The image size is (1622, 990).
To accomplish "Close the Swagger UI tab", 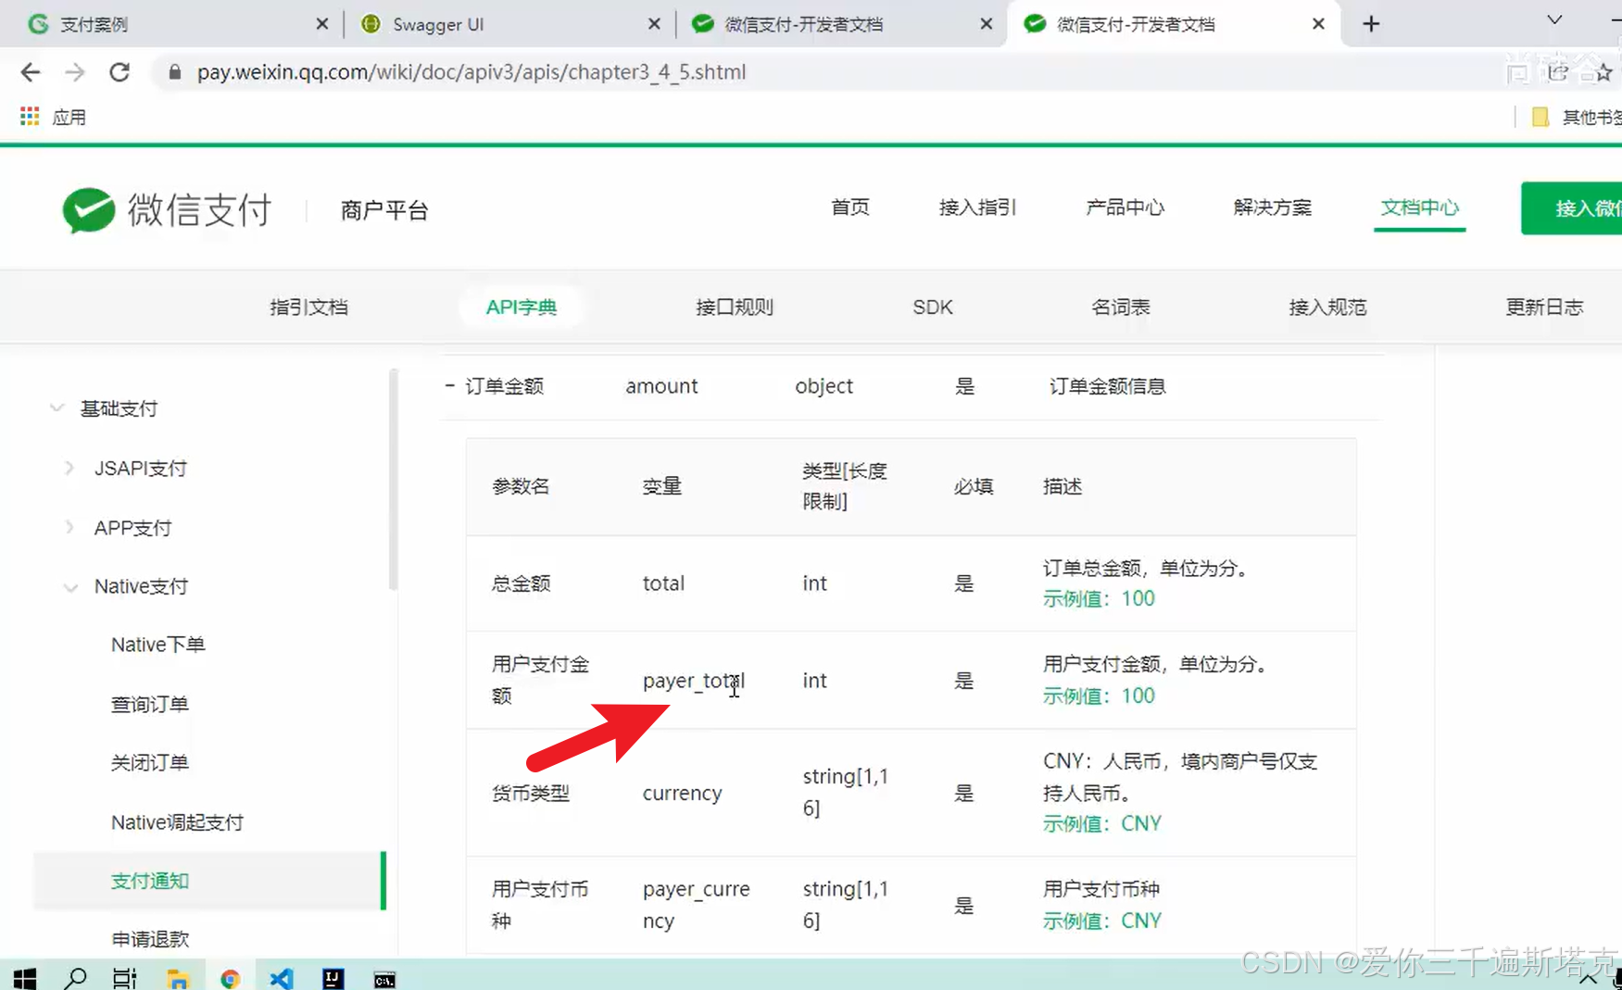I will coord(654,24).
